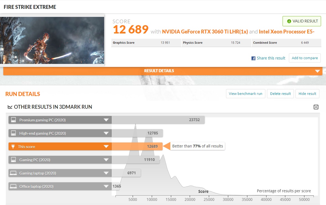Open the Intel Xeon Processor E5 link
The image size is (326, 205).
pyautogui.click(x=286, y=32)
